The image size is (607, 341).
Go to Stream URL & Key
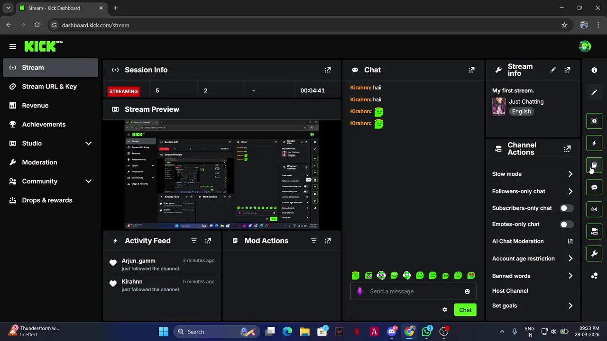coord(50,86)
